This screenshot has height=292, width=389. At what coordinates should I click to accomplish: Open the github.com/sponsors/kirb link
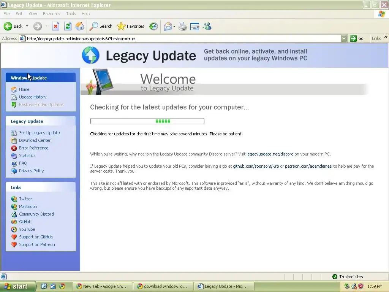pos(256,166)
